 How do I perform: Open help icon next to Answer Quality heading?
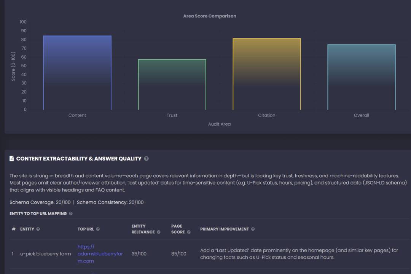(x=147, y=159)
